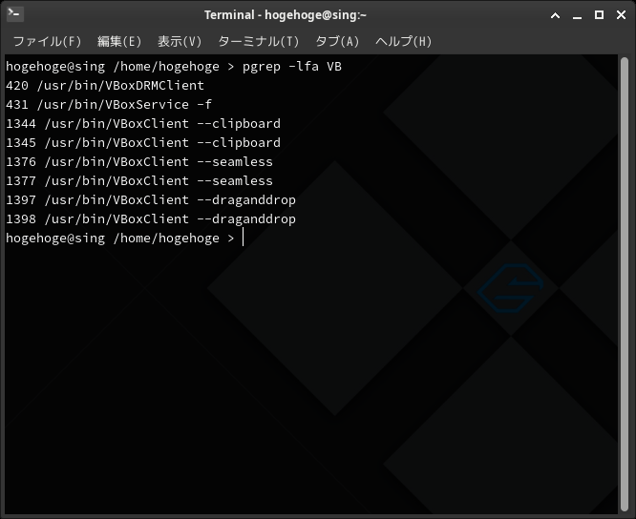
Task: Open the 編集(E) menu
Action: click(119, 41)
